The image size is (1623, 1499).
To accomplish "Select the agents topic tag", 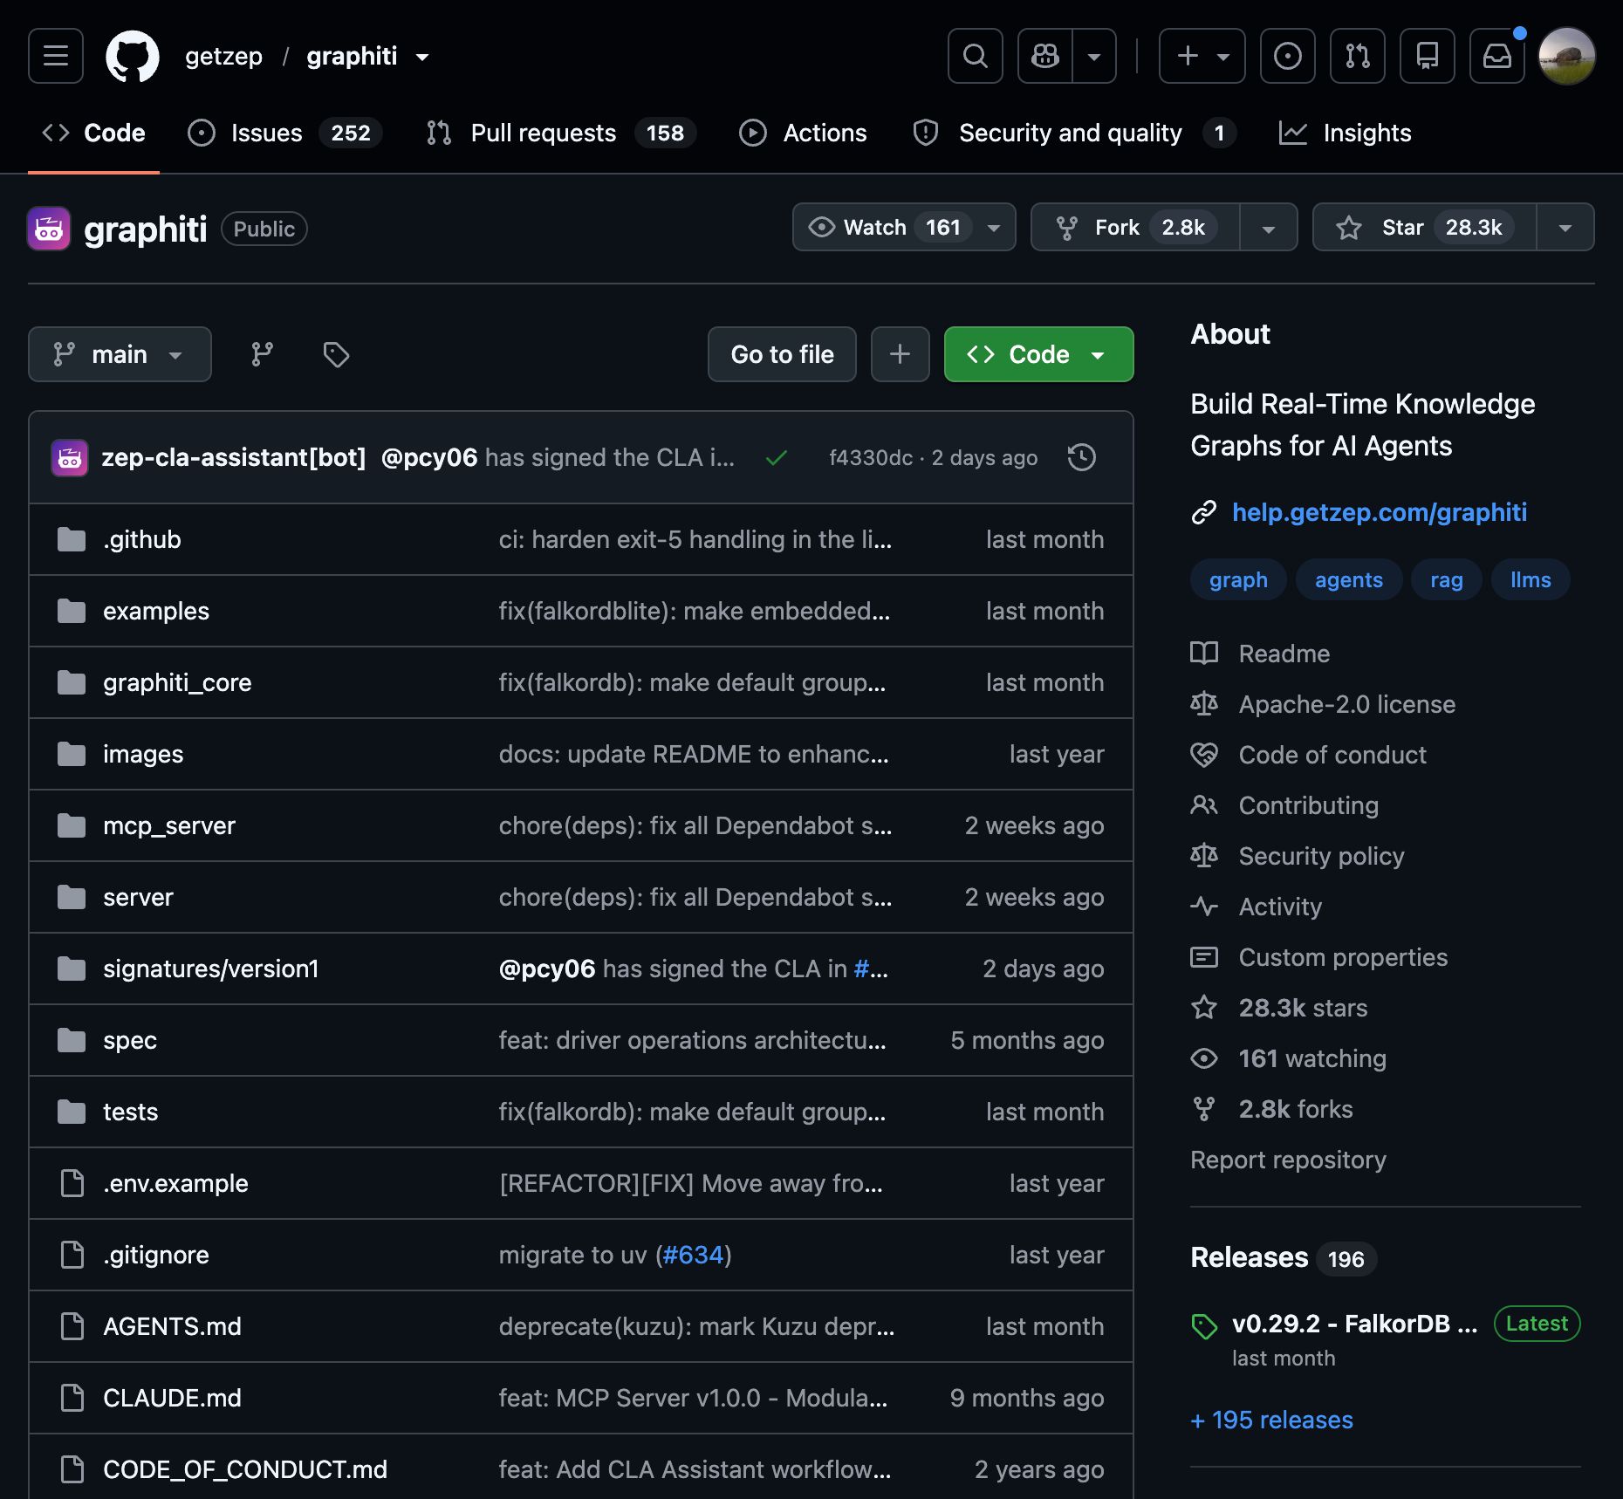I will coord(1349,579).
